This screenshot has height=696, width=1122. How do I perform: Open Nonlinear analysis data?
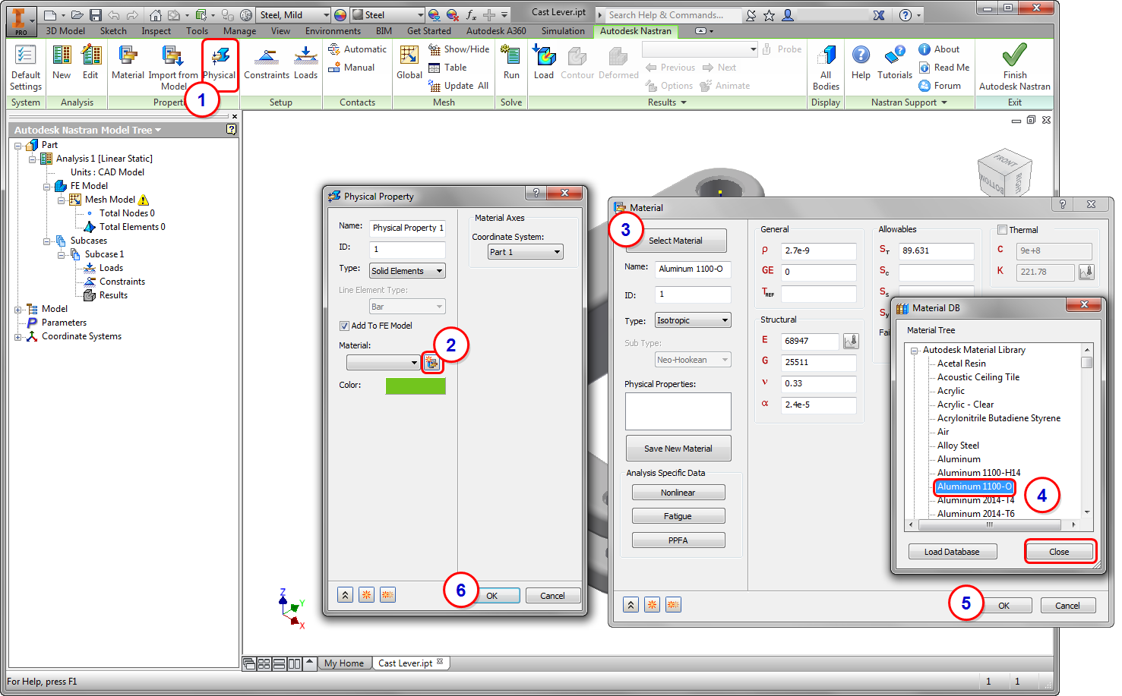678,493
